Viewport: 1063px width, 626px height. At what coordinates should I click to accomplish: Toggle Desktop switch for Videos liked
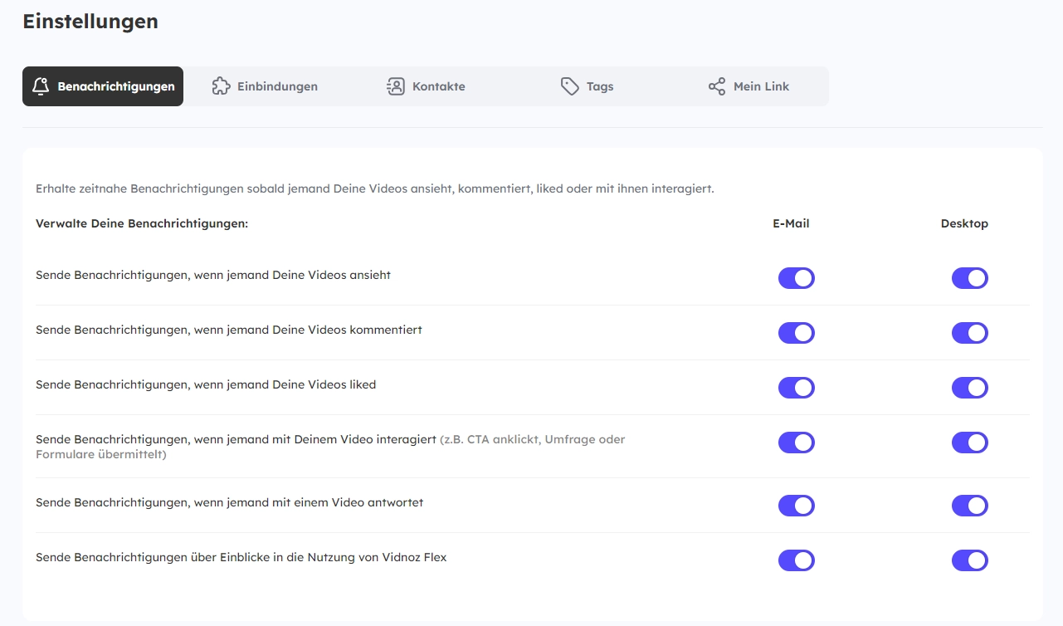[970, 388]
